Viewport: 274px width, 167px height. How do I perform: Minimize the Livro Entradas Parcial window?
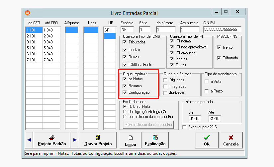pos(217,12)
